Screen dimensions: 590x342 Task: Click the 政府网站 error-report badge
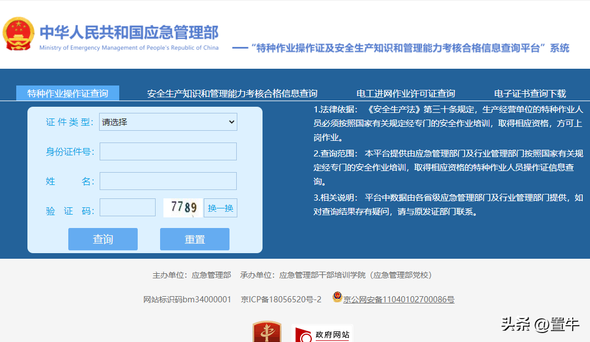click(x=322, y=334)
